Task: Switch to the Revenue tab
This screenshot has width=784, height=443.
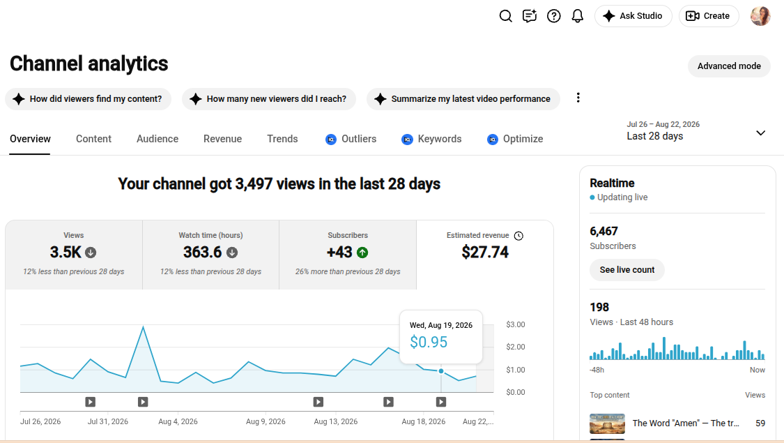Action: click(x=222, y=139)
